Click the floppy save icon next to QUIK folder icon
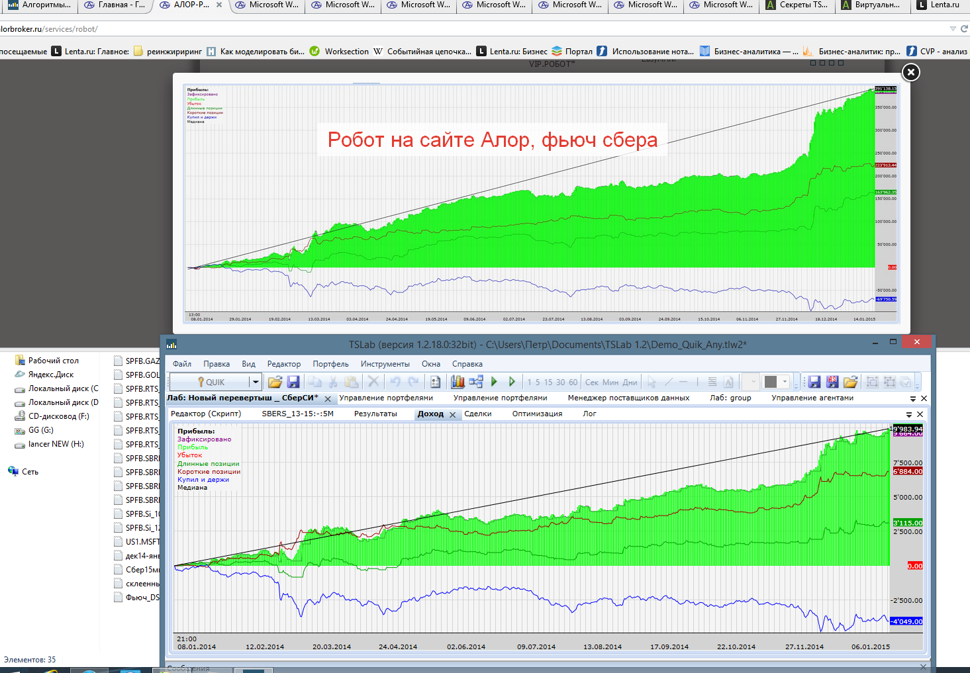970x673 pixels. [293, 382]
